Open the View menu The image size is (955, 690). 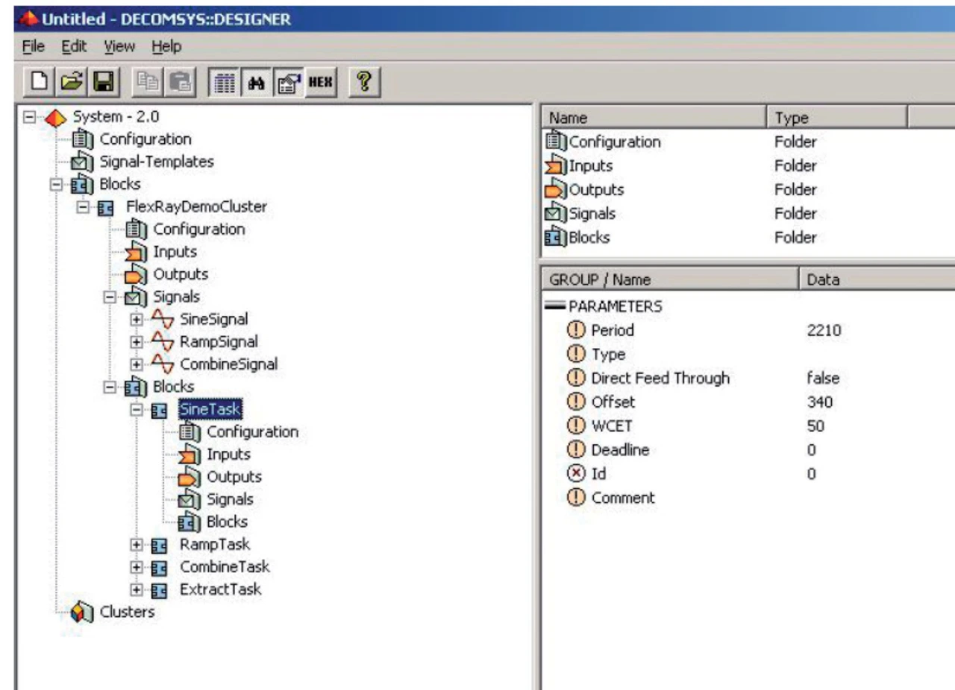[119, 47]
